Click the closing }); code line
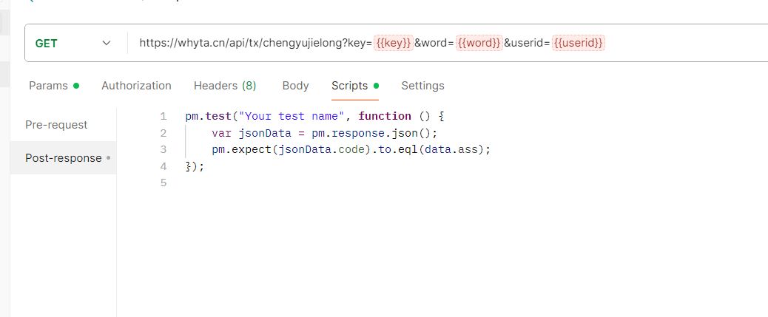 (x=195, y=166)
